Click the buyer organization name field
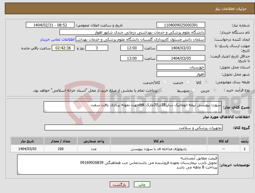The image size is (255, 193). pos(132,32)
